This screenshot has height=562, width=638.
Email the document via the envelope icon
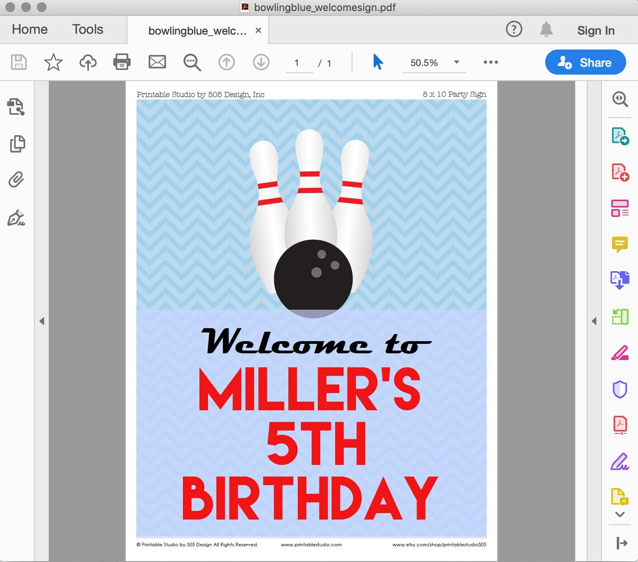click(157, 63)
